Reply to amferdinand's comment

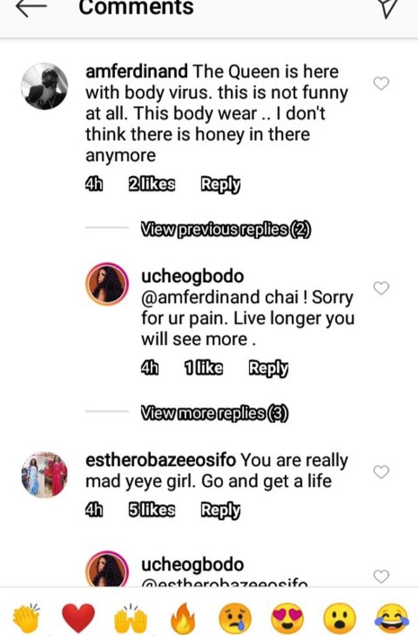pyautogui.click(x=220, y=184)
